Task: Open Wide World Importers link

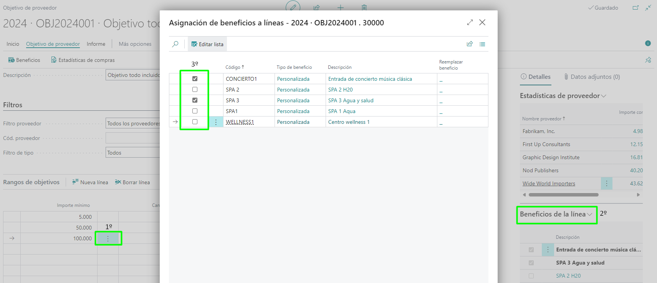Action: tap(549, 183)
